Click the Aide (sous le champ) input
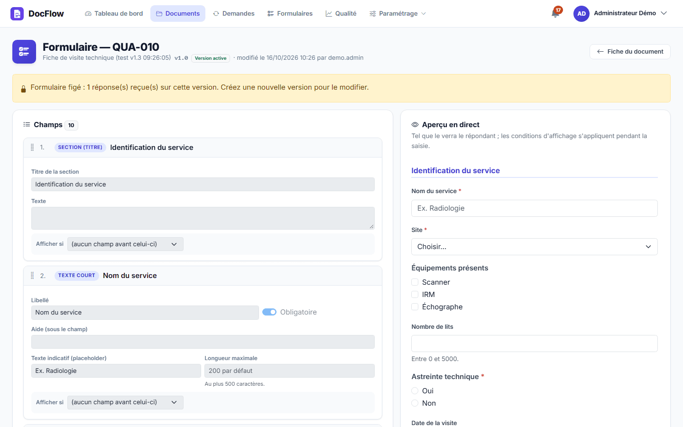The height and width of the screenshot is (427, 683). 203,342
